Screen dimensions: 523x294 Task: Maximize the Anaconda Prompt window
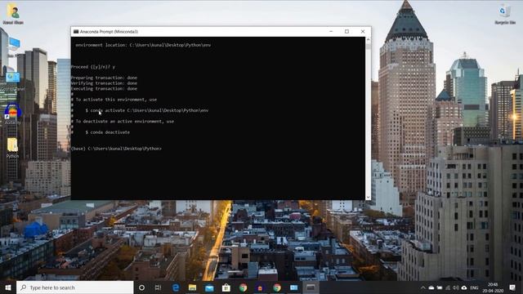[346, 31]
